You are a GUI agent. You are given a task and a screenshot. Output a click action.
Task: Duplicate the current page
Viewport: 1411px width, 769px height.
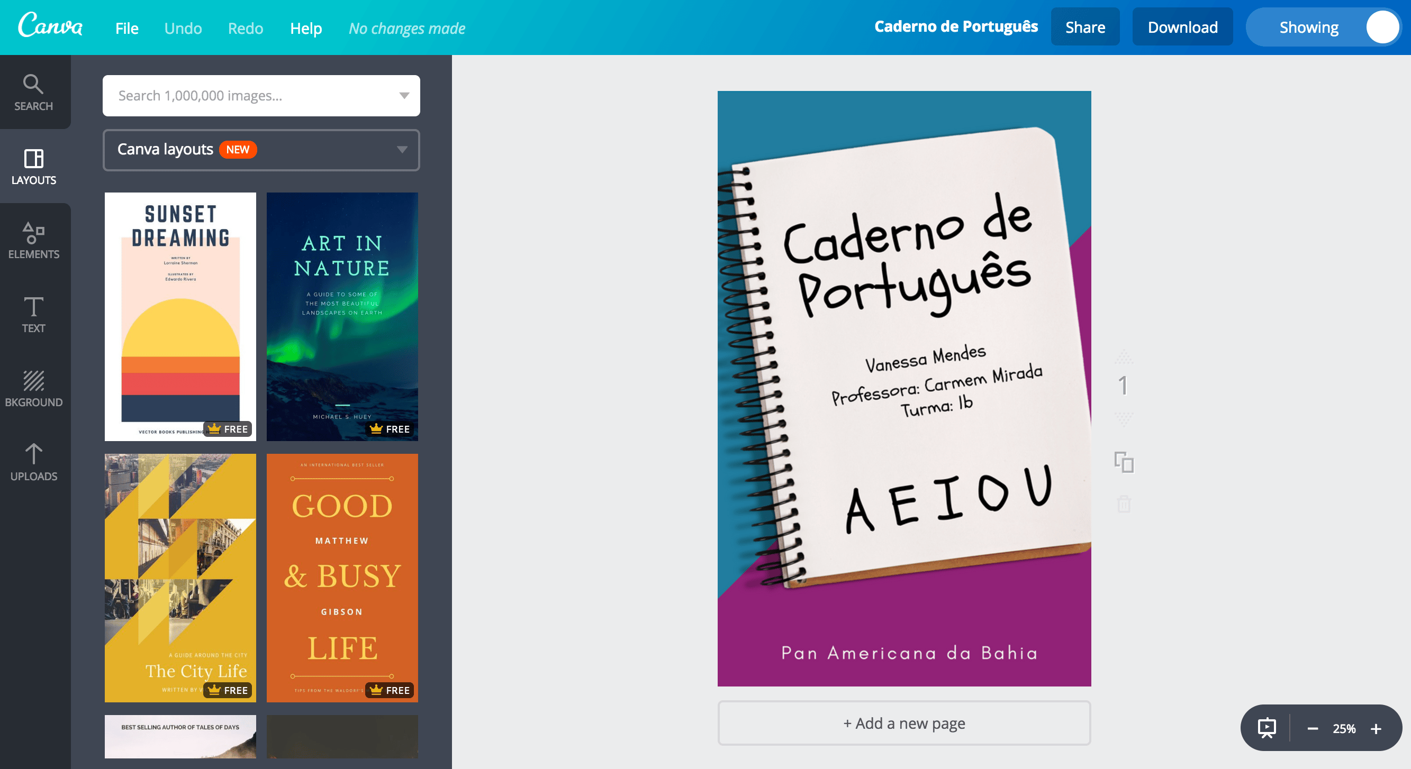(x=1124, y=462)
